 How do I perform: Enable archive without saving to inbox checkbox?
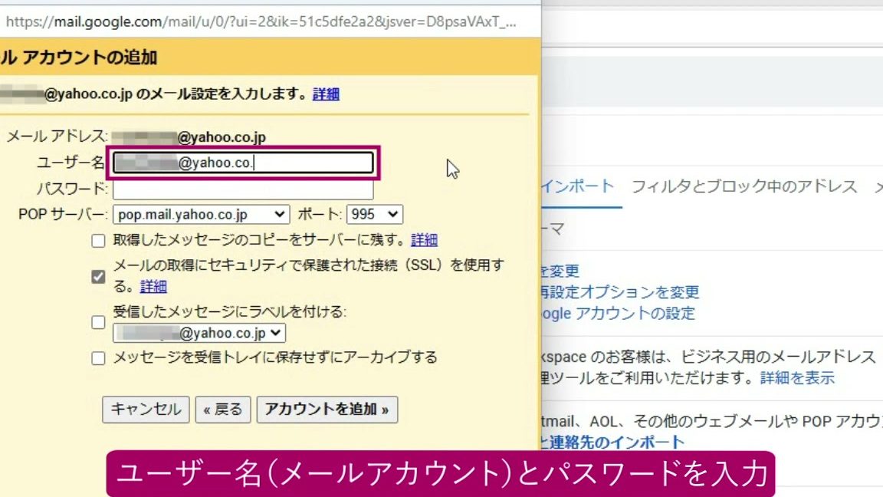[x=98, y=358]
